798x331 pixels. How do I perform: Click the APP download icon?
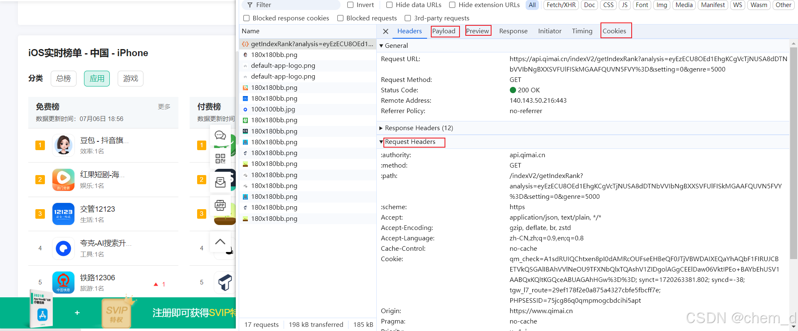pos(220,205)
